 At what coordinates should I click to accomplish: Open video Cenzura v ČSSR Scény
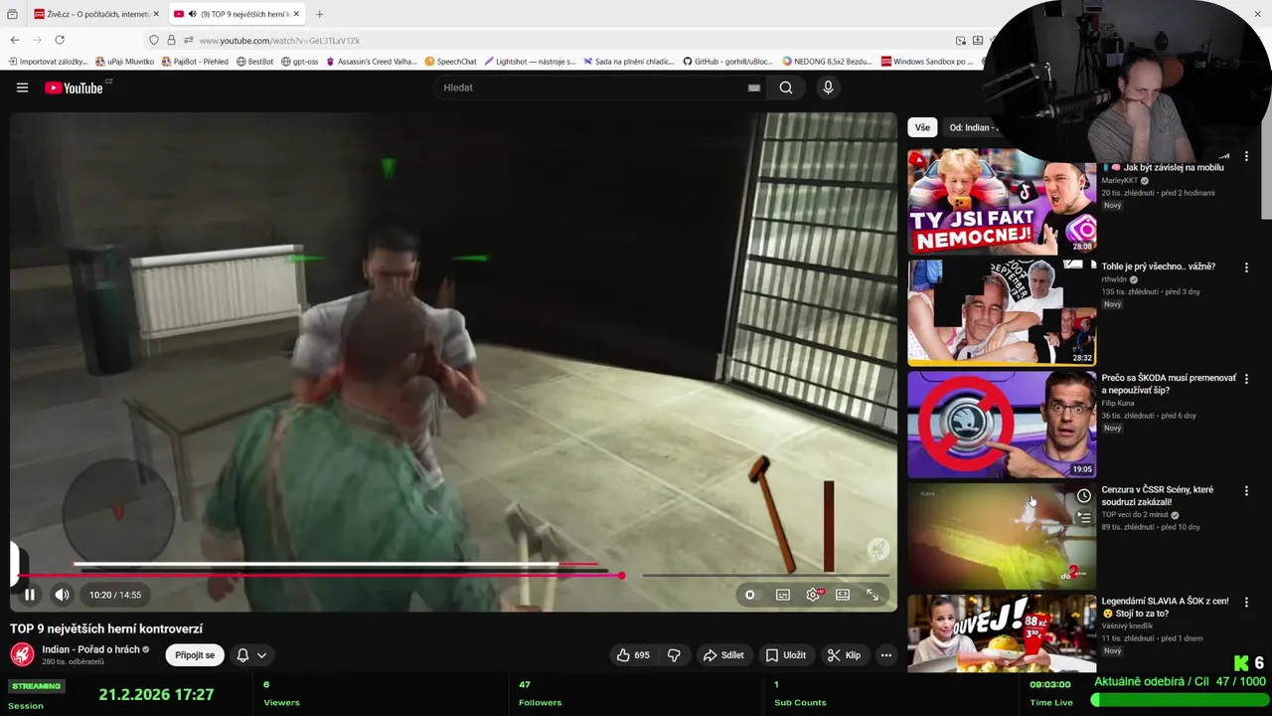[1158, 495]
